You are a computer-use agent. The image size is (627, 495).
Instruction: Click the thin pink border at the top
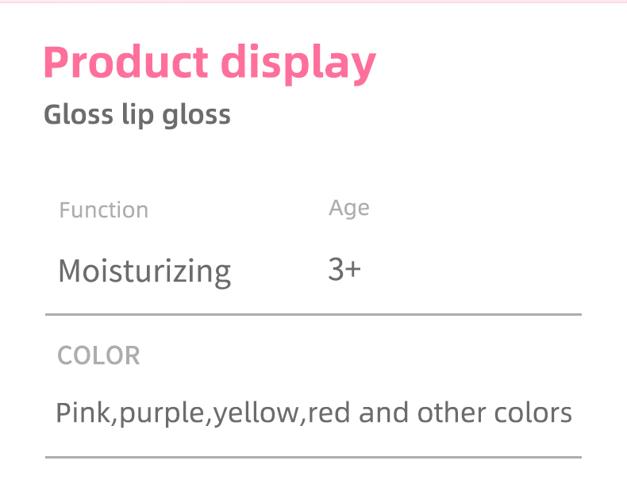313,2
